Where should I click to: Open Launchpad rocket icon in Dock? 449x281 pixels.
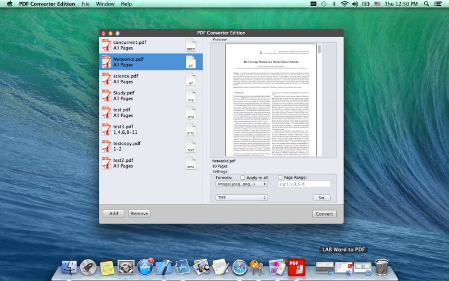[88, 268]
